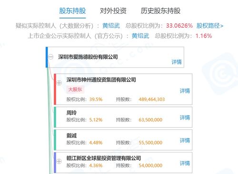Open 详情 for 深圳市爱施德股份有限公司

click(177, 62)
